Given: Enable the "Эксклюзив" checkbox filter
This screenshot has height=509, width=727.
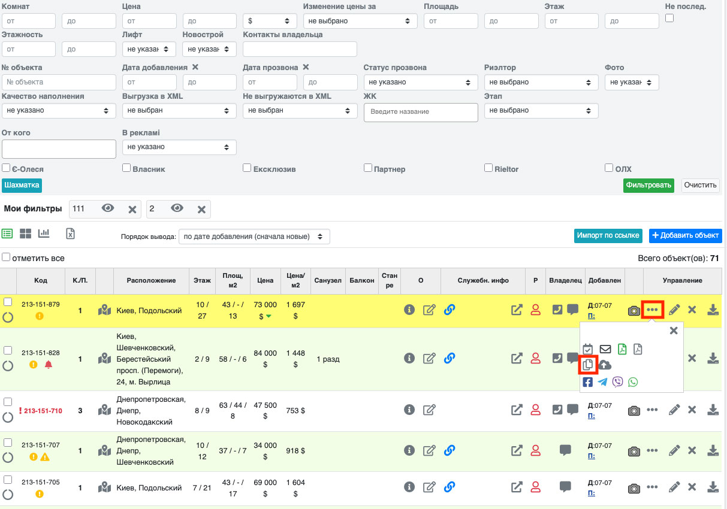Looking at the screenshot, I should (x=247, y=168).
